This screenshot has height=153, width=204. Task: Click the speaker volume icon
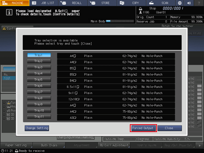(x=189, y=3)
